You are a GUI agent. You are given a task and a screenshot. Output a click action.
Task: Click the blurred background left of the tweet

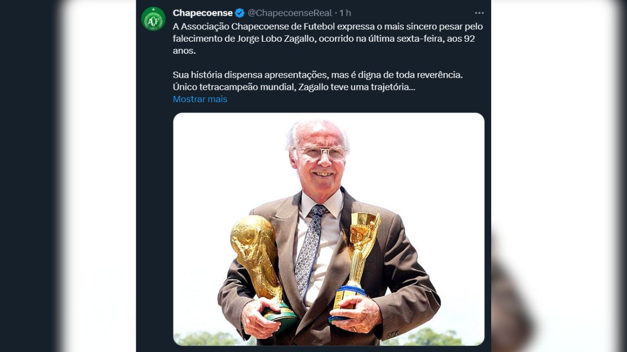tap(68, 176)
